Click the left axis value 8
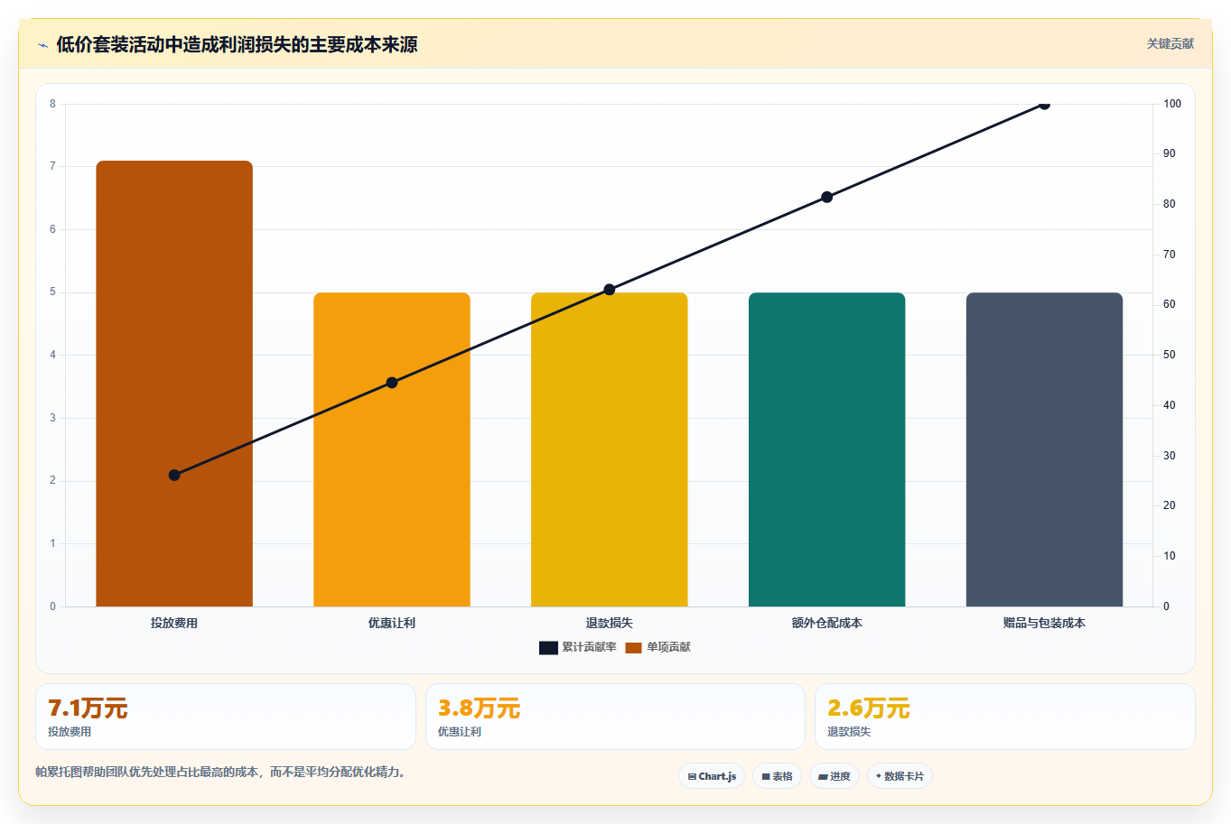The width and height of the screenshot is (1231, 824). (52, 104)
